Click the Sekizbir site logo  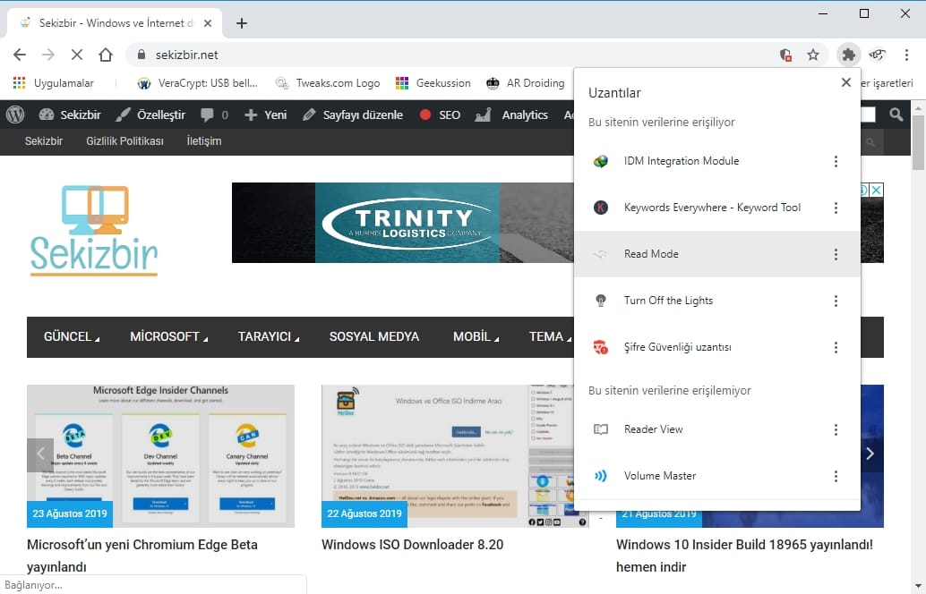(94, 231)
